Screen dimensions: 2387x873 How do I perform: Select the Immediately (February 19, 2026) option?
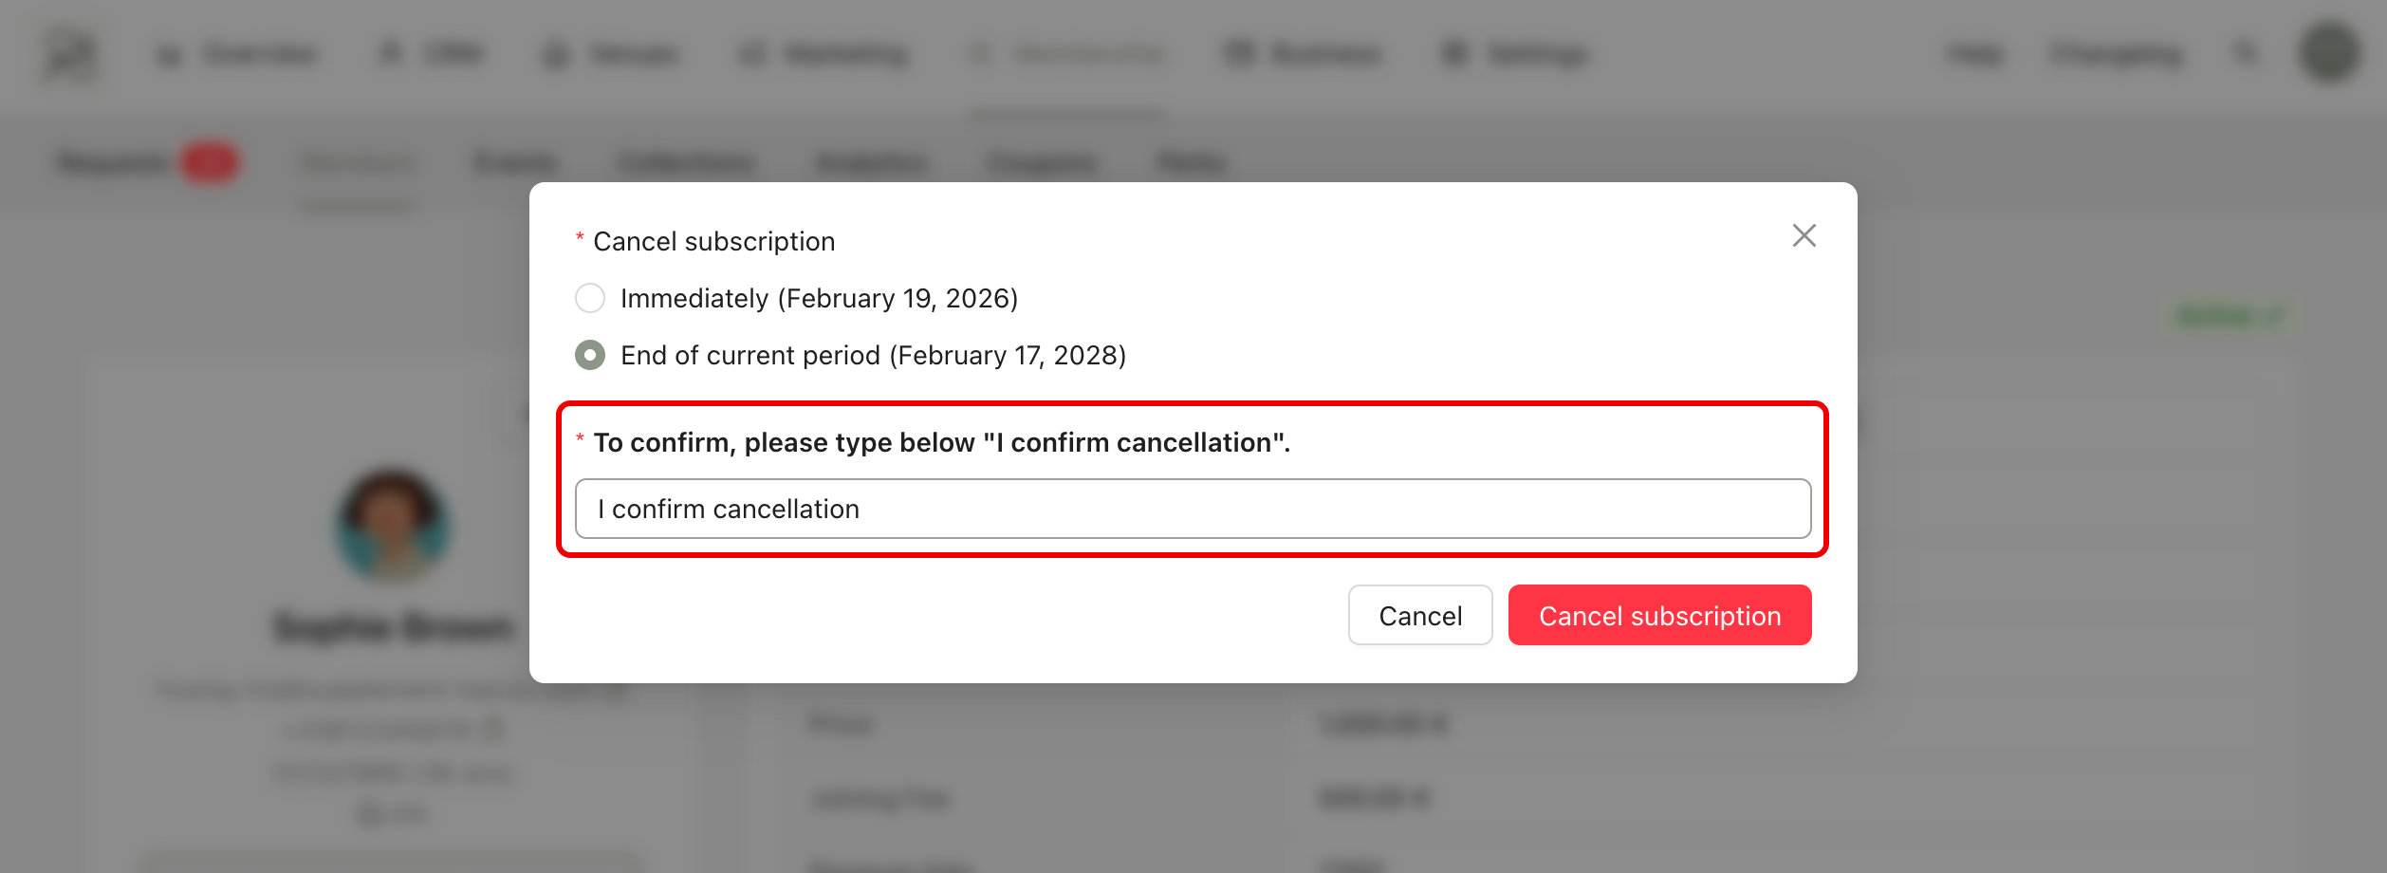(x=590, y=298)
